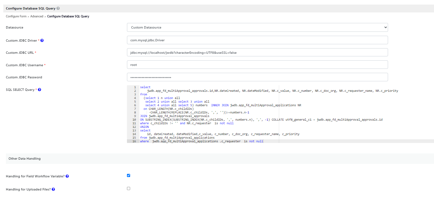Show help for SQL SELECT Query

[40, 90]
